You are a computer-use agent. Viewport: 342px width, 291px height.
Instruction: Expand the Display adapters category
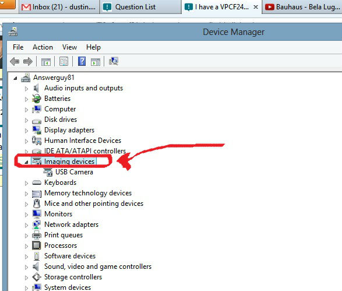point(26,131)
